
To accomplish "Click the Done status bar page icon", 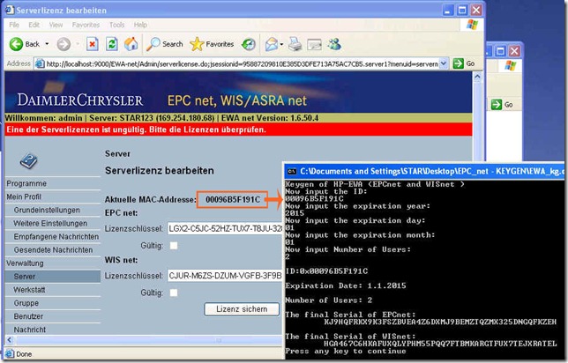I will (10, 353).
